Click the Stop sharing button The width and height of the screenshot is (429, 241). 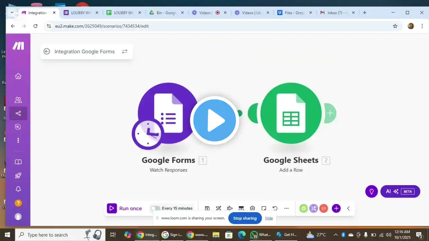coord(245,218)
